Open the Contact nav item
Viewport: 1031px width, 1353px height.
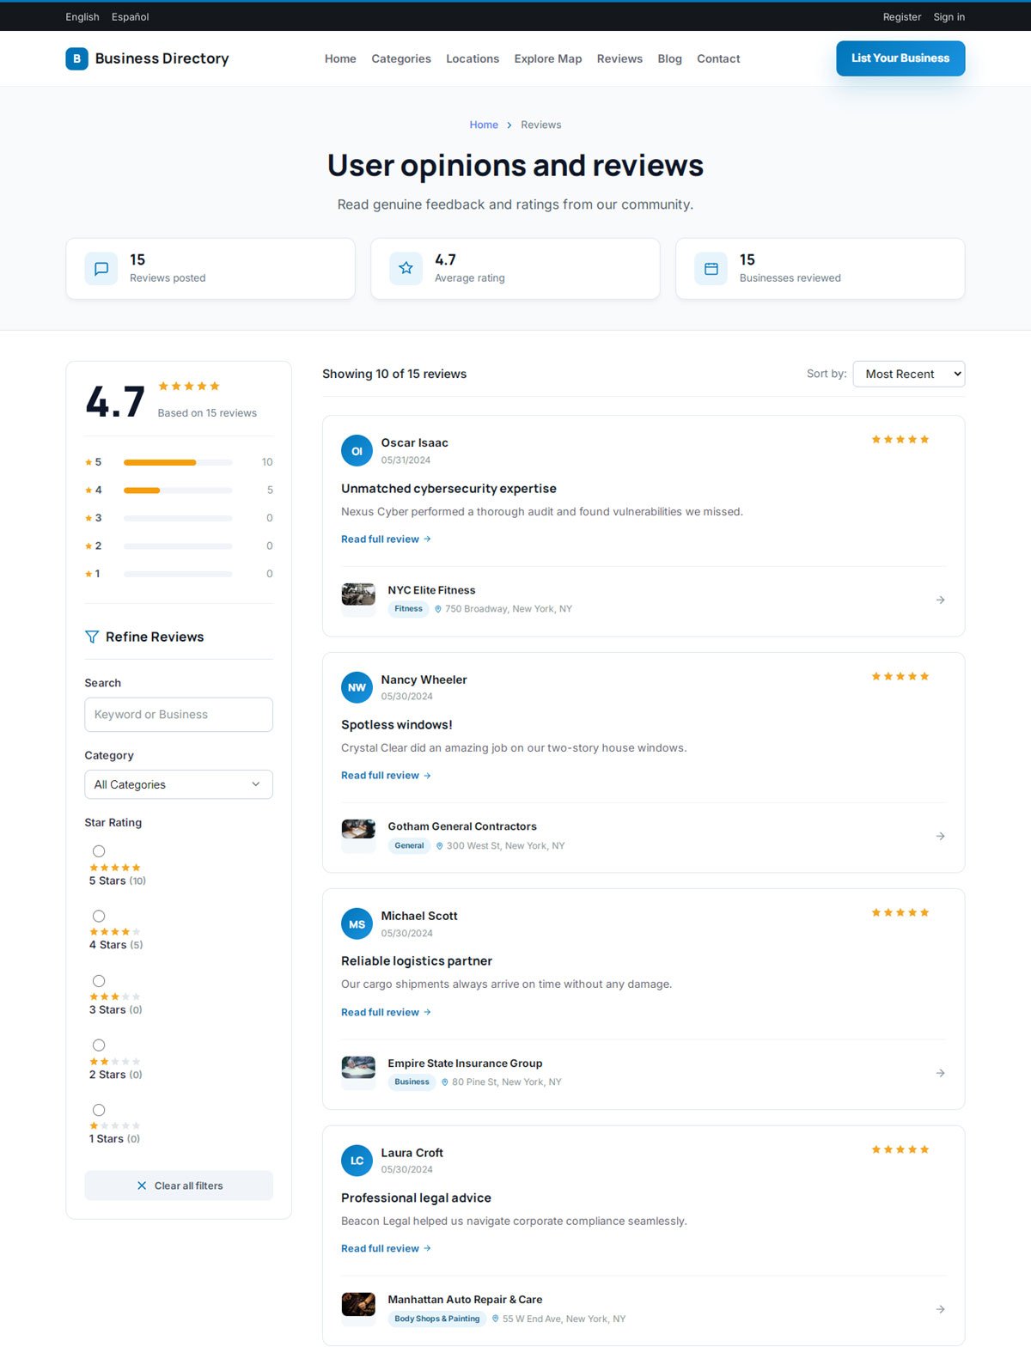tap(718, 58)
